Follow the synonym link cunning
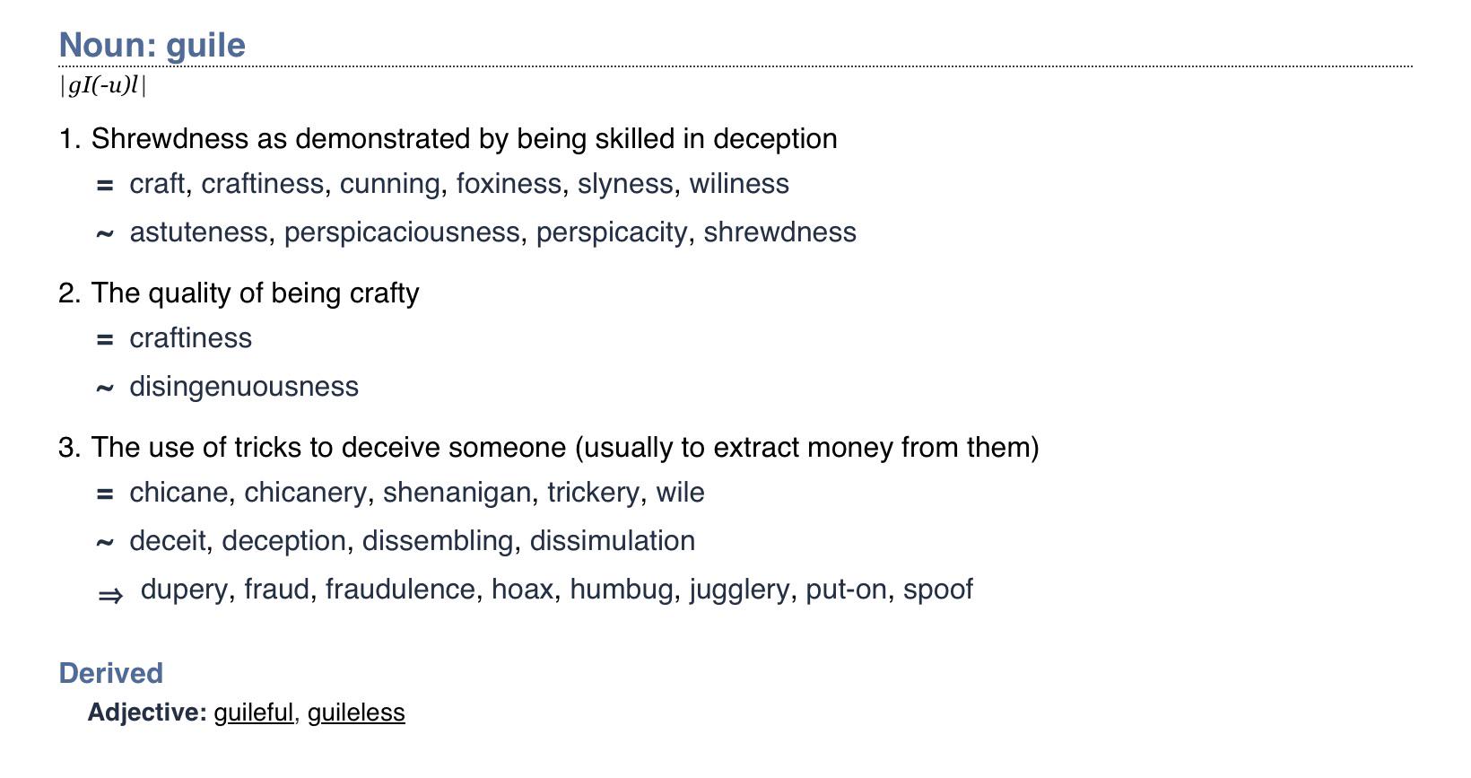The width and height of the screenshot is (1471, 778). point(390,184)
